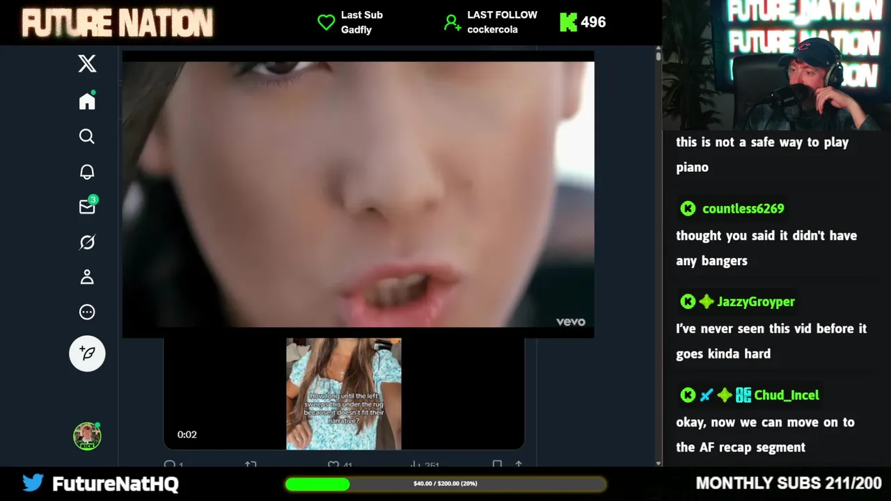891x501 pixels.
Task: Click the white compose Post button
Action: (87, 353)
